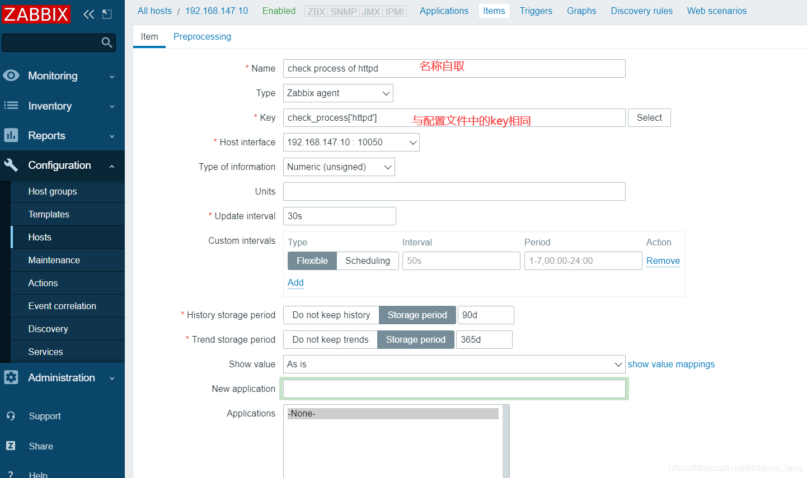807x478 pixels.
Task: Click the Applications list scrollbar
Action: [x=506, y=441]
